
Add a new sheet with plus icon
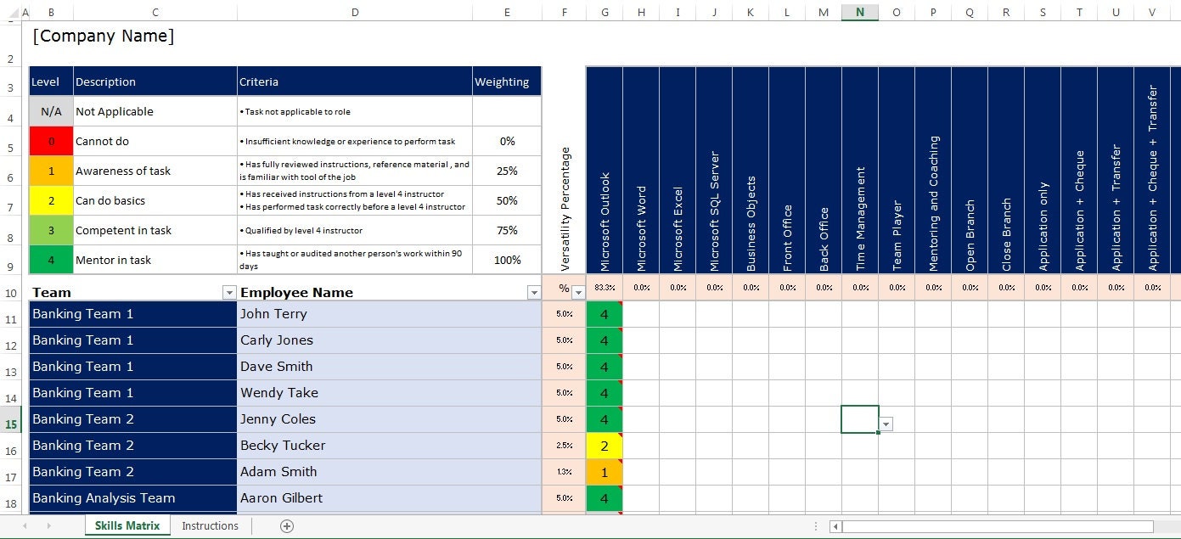tap(287, 526)
